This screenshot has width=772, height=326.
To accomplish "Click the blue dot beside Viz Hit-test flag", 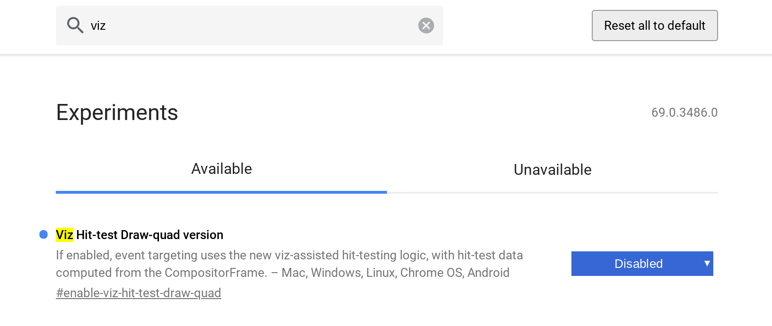I will coord(44,234).
